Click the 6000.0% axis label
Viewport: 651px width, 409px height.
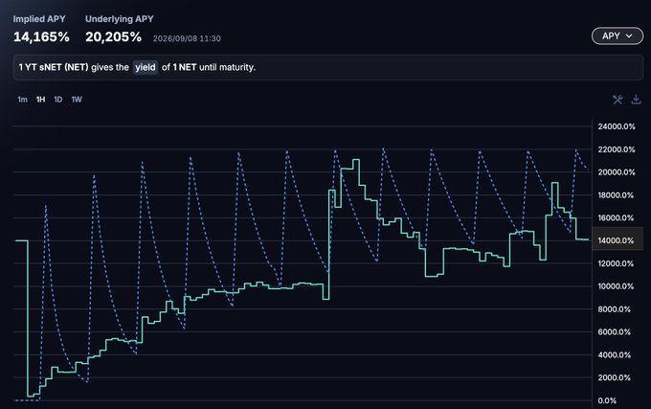(x=614, y=332)
